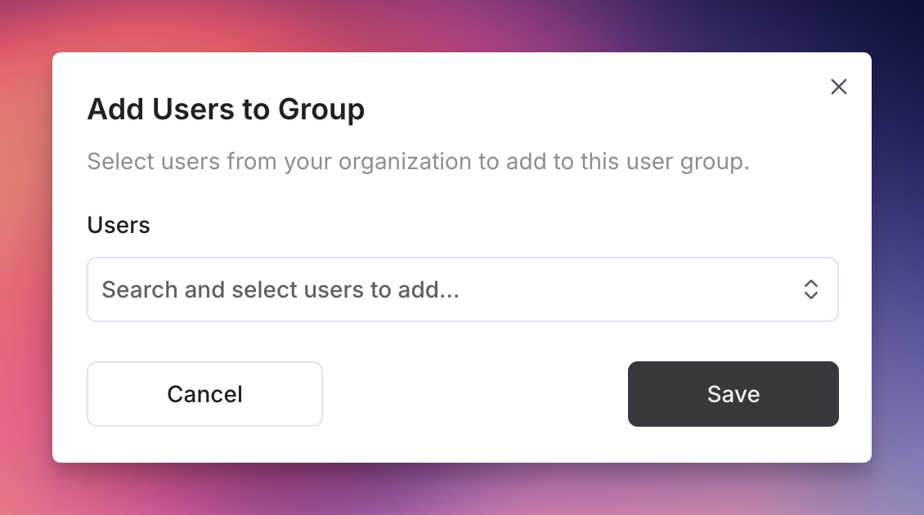Dismiss the modal with the top-right X
The height and width of the screenshot is (515, 924).
tap(839, 87)
